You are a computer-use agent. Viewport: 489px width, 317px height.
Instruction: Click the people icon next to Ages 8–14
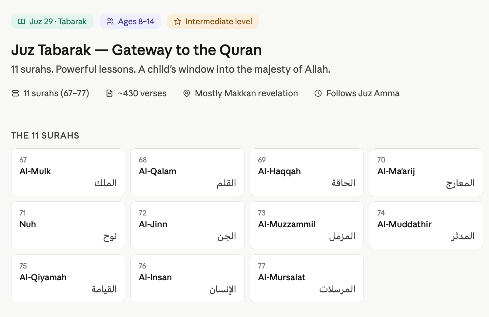point(110,22)
